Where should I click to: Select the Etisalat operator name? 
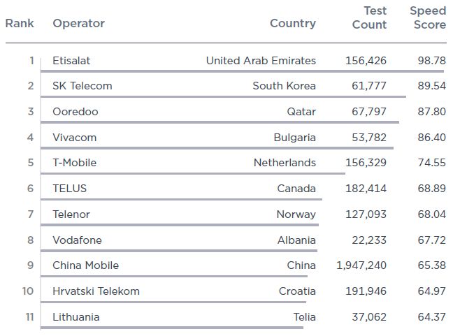click(x=71, y=61)
